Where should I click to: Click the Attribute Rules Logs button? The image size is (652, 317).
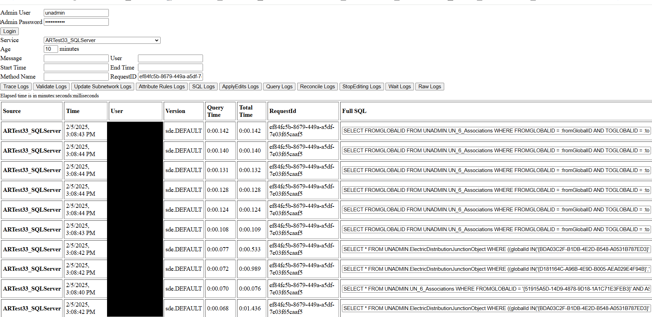click(162, 86)
